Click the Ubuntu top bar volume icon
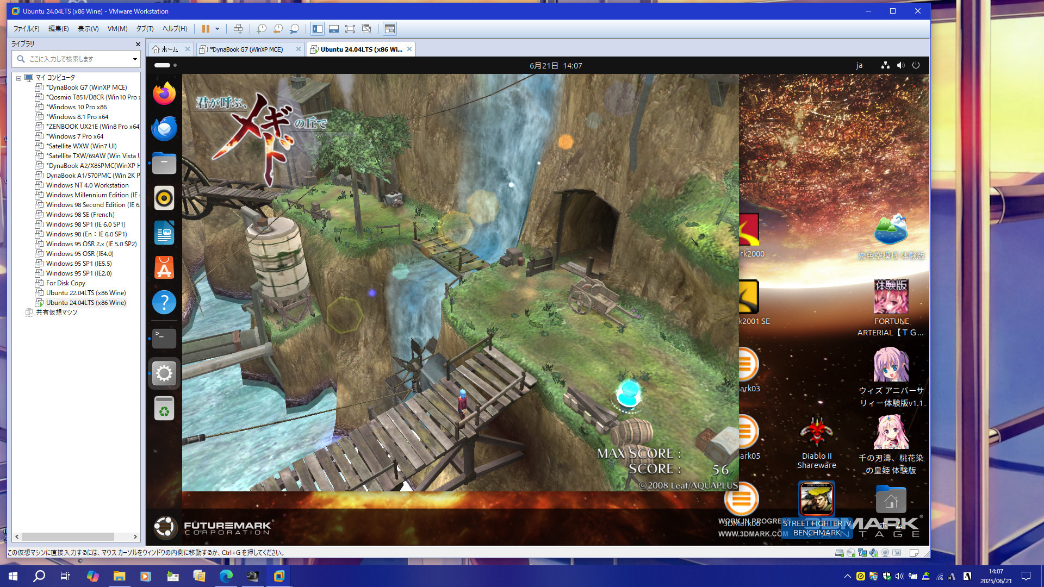 coord(900,65)
